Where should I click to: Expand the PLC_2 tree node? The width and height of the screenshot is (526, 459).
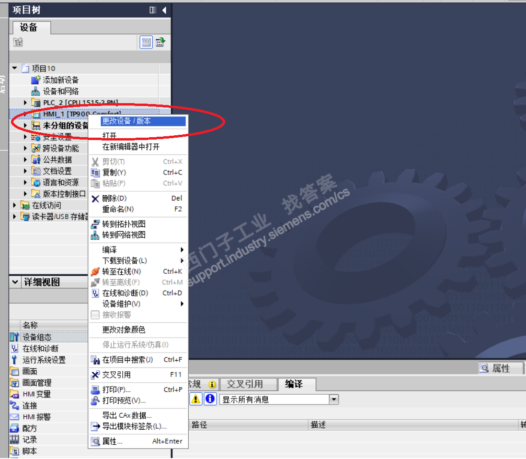25,103
